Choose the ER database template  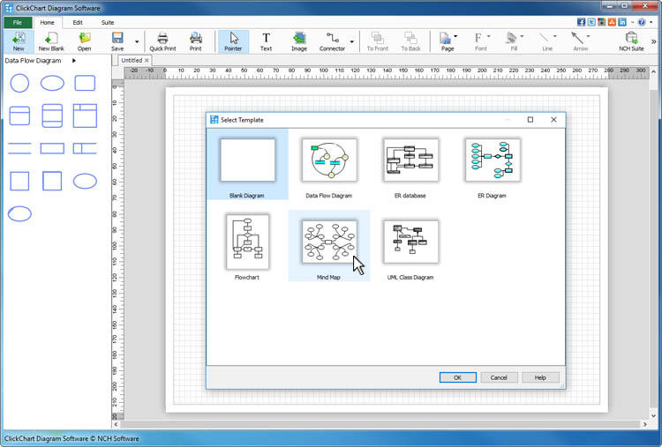tap(410, 165)
